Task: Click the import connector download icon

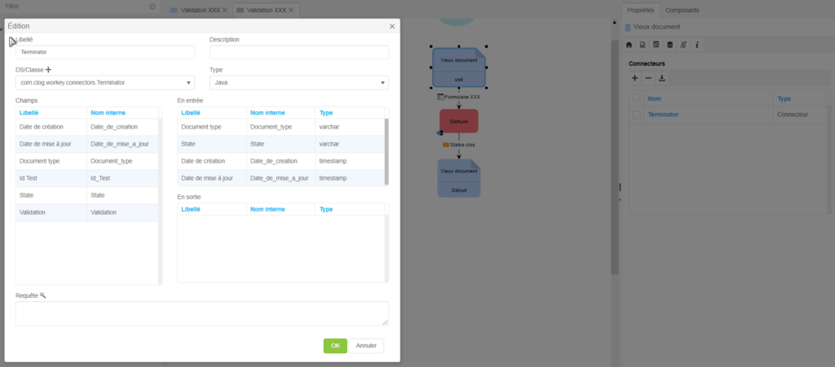Action: (662, 78)
